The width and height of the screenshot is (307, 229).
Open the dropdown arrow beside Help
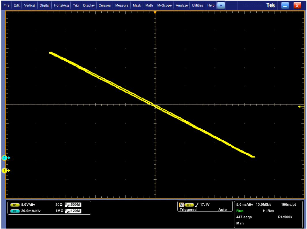[x=221, y=5]
